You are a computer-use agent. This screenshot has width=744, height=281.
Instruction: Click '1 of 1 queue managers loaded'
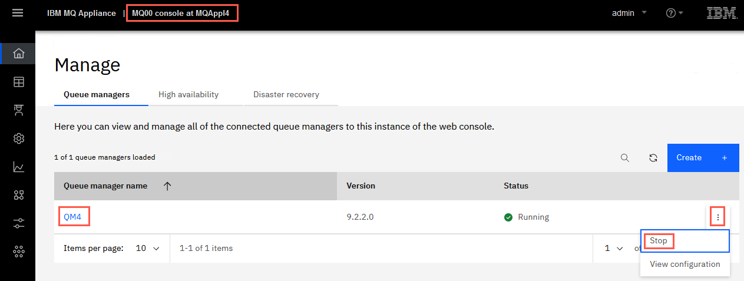[105, 157]
